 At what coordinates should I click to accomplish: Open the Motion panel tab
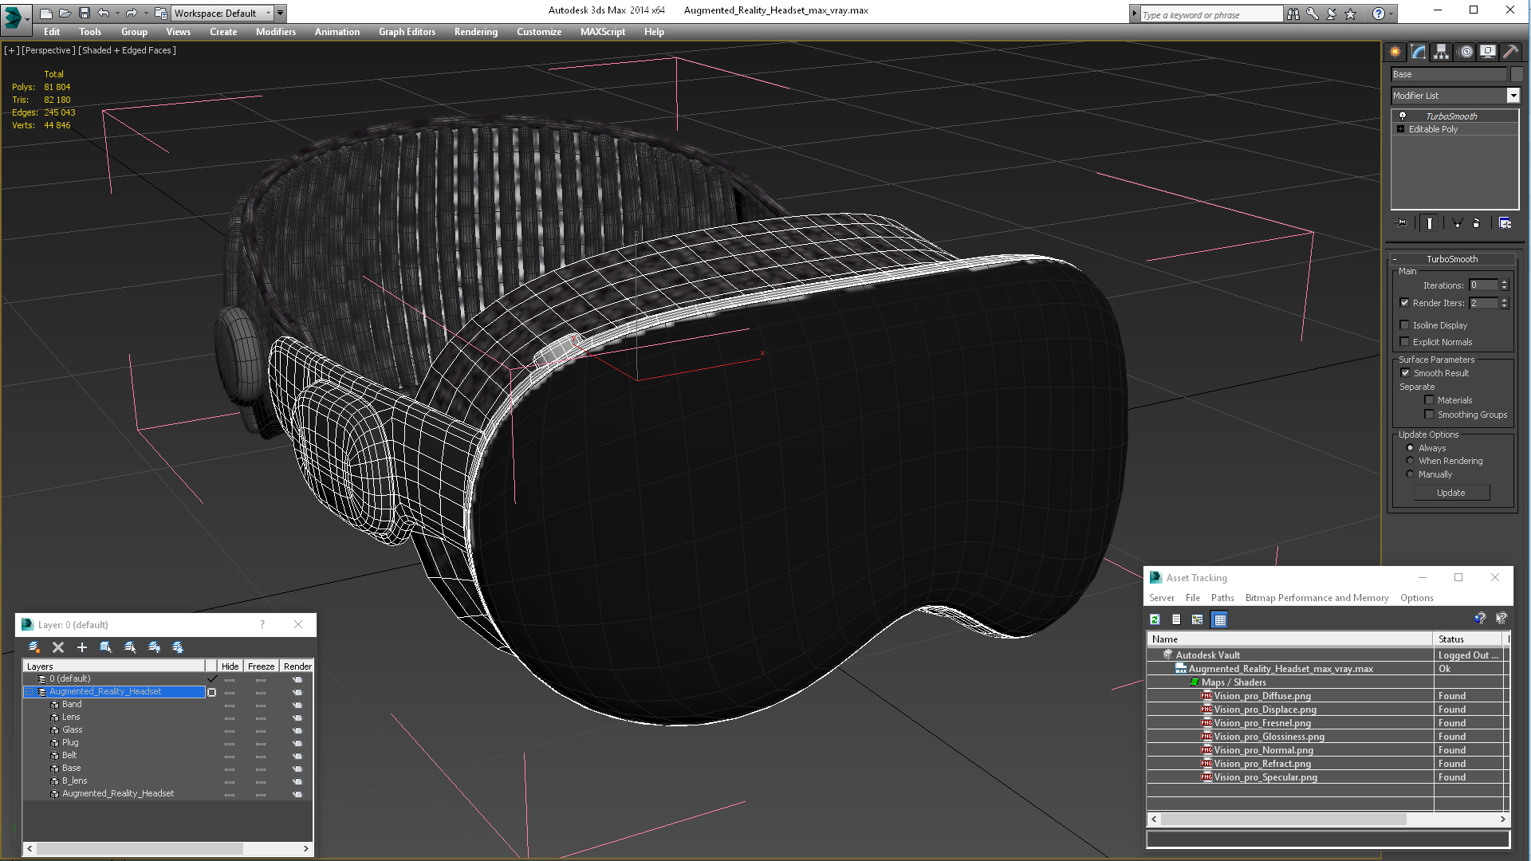pos(1465,52)
